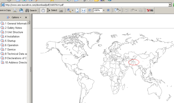Click the 100% zoom percentage field
Screen dimensions: 174x103
(98, 10)
